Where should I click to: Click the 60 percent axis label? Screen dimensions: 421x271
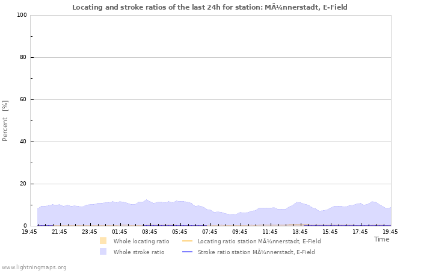point(23,99)
